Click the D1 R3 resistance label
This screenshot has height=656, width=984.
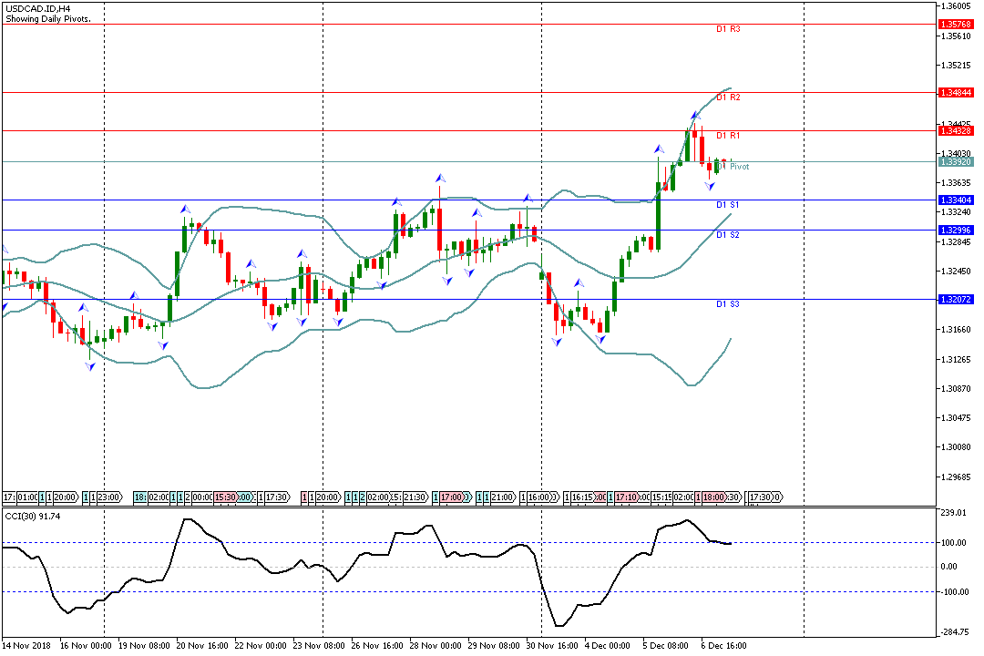[727, 29]
